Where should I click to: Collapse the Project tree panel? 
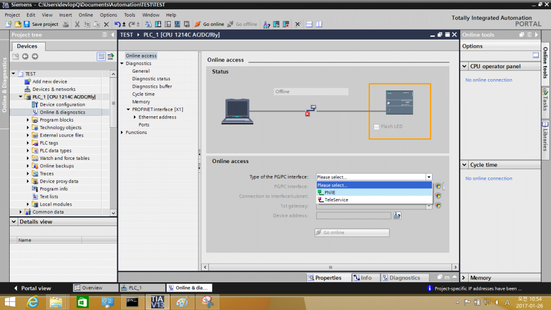click(112, 35)
